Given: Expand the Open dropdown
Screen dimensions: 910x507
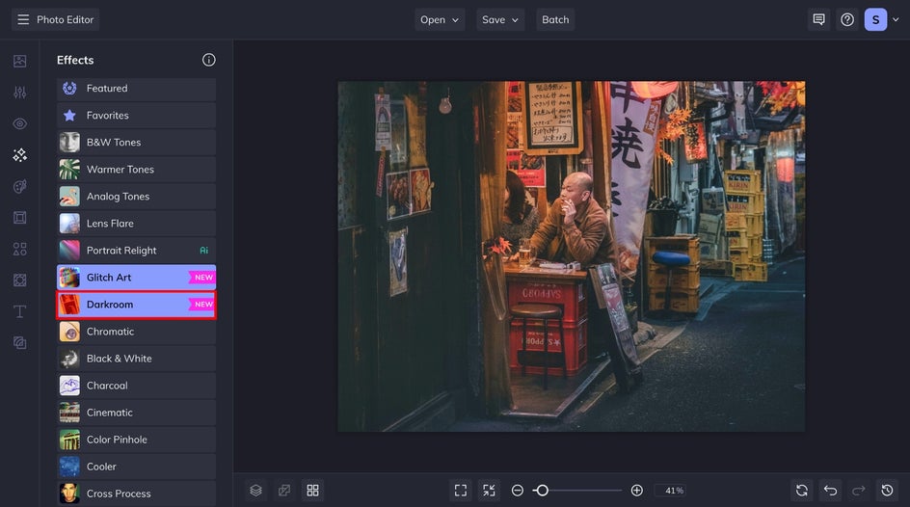Looking at the screenshot, I should tap(440, 19).
